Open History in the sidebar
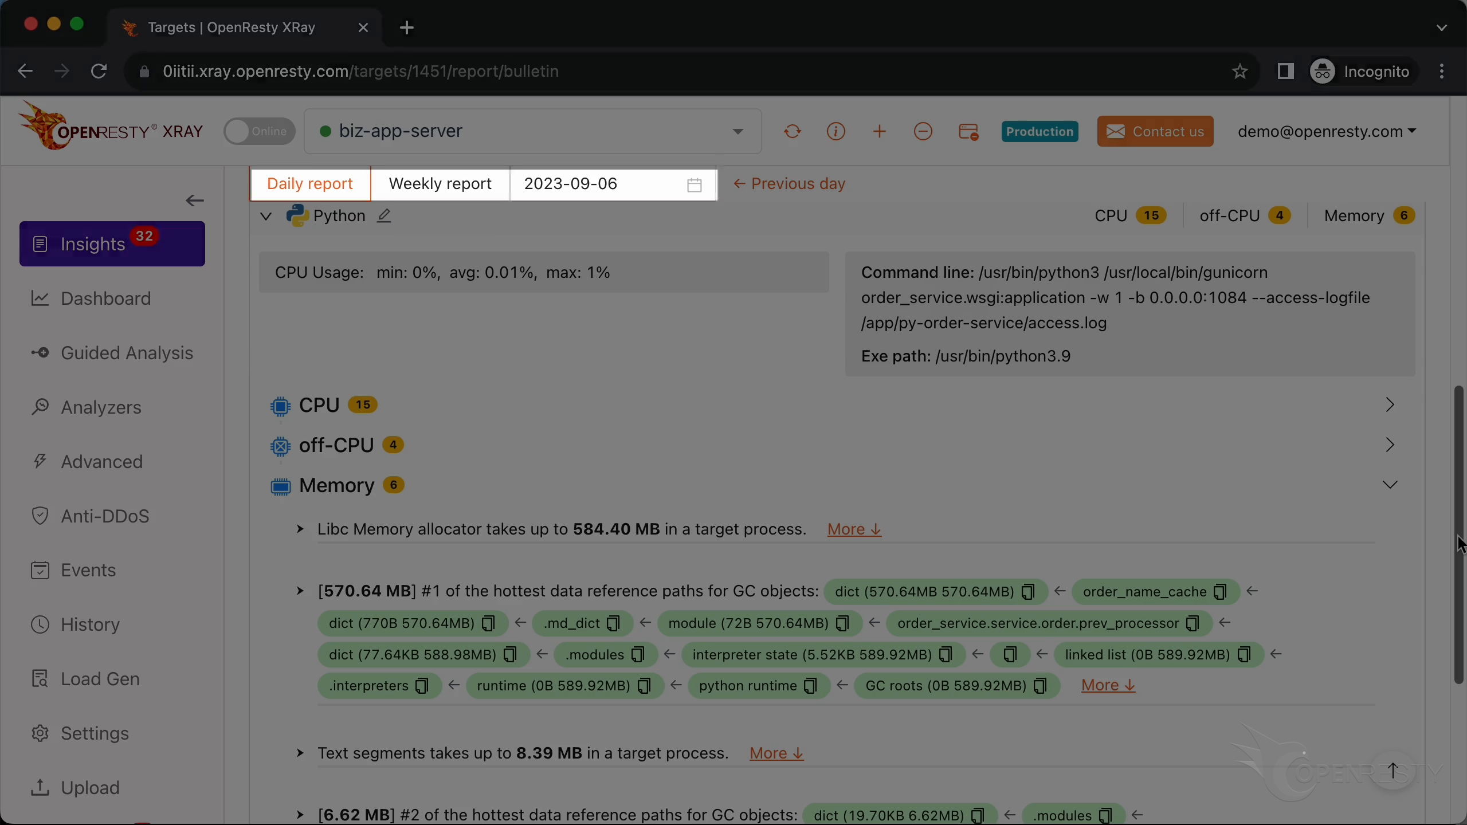1467x825 pixels. click(x=76, y=624)
